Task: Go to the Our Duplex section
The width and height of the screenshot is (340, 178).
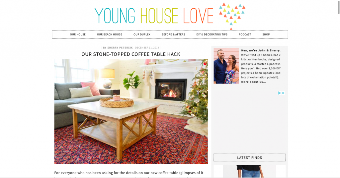Action: point(142,34)
